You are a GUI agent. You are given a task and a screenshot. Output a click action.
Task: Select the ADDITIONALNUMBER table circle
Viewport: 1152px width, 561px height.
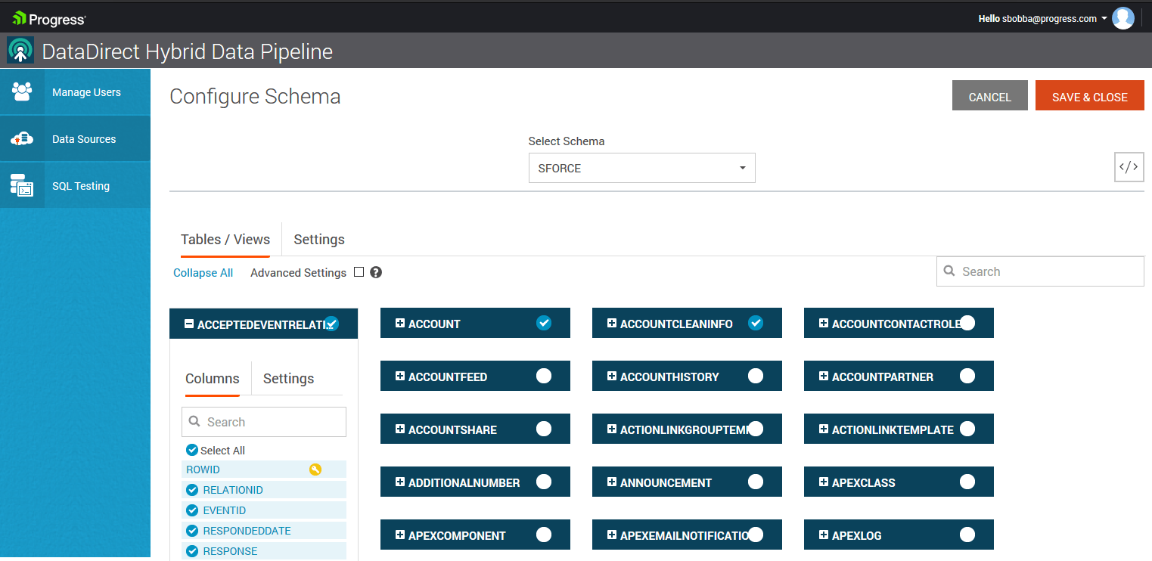[x=544, y=482]
